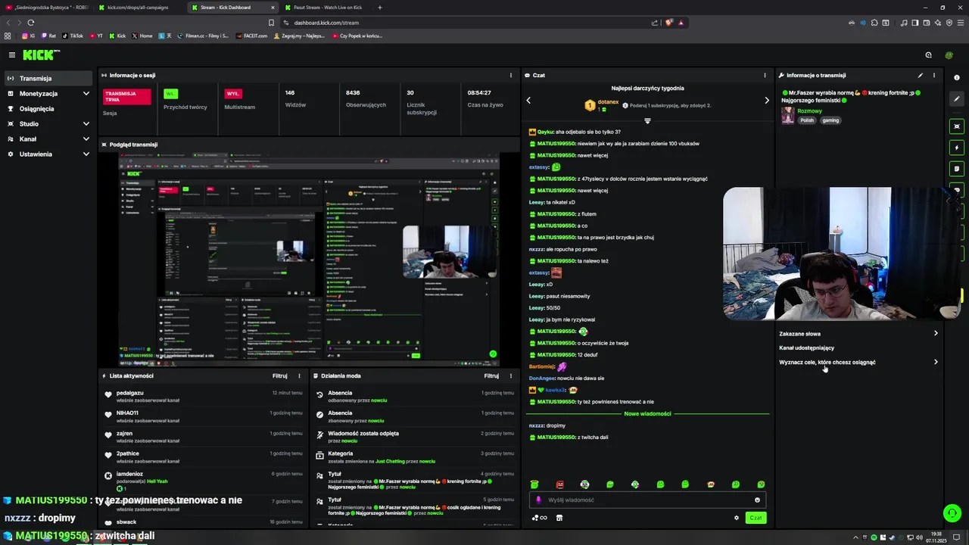Click the NIHAO11 entry in Lista aktywności
The image size is (969, 545).
204,416
